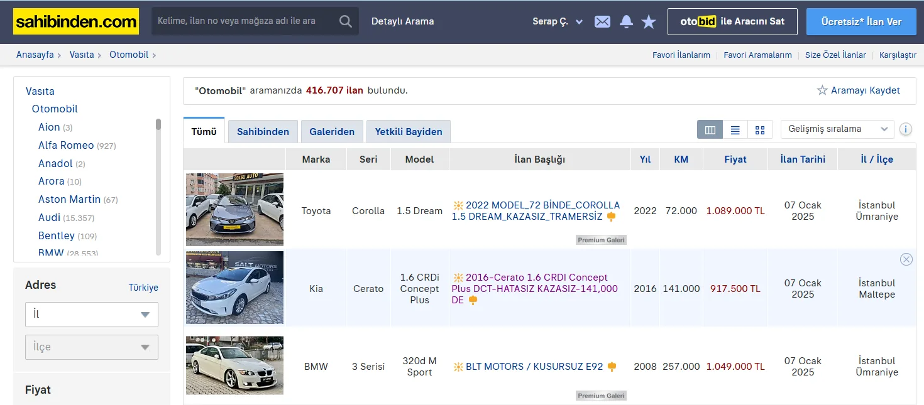
Task: Open the 2016-Cerato 1.6 CRDI Concept listing title
Action: tap(534, 289)
